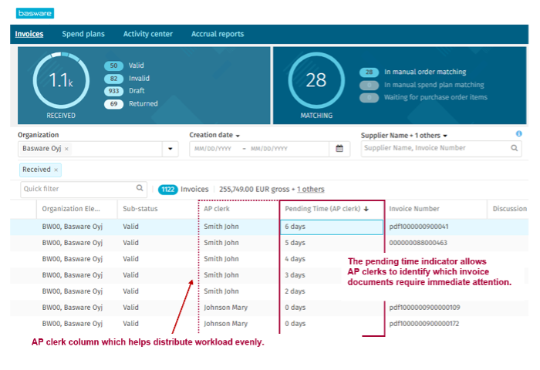
Task: Click the supplier search magnifier icon
Action: point(515,148)
